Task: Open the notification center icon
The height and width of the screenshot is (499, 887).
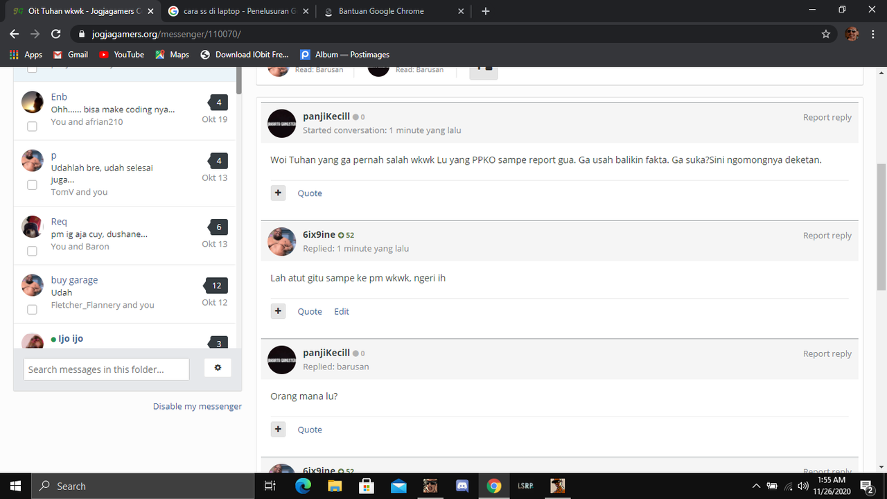Action: (866, 486)
